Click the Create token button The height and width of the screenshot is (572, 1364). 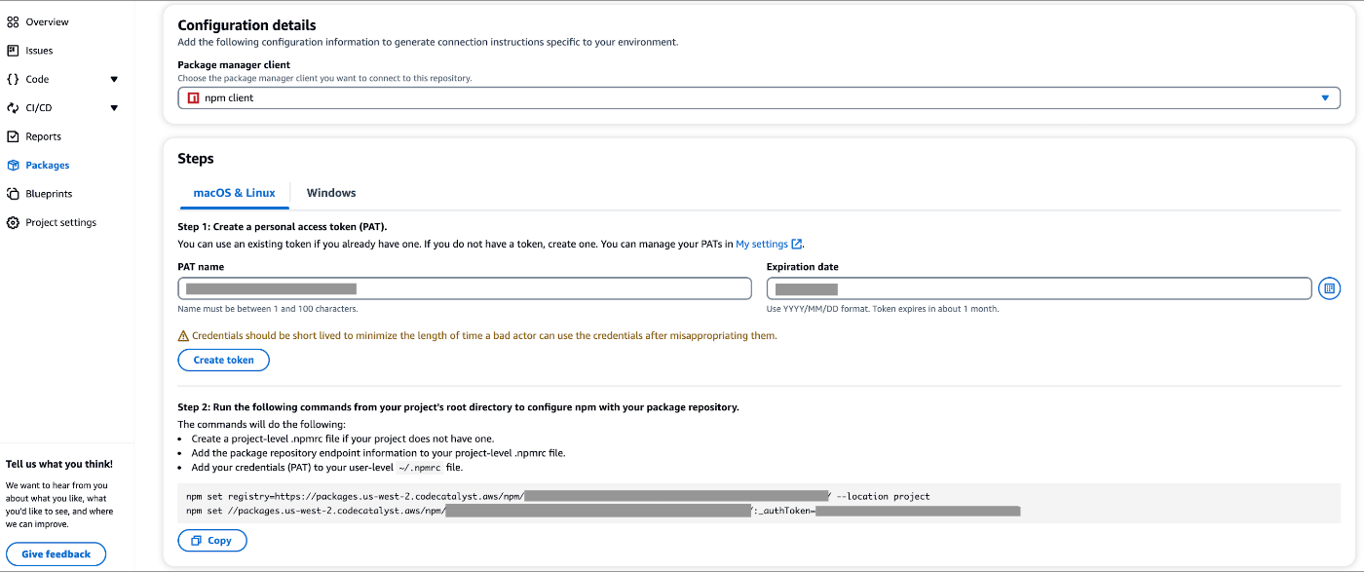[223, 360]
